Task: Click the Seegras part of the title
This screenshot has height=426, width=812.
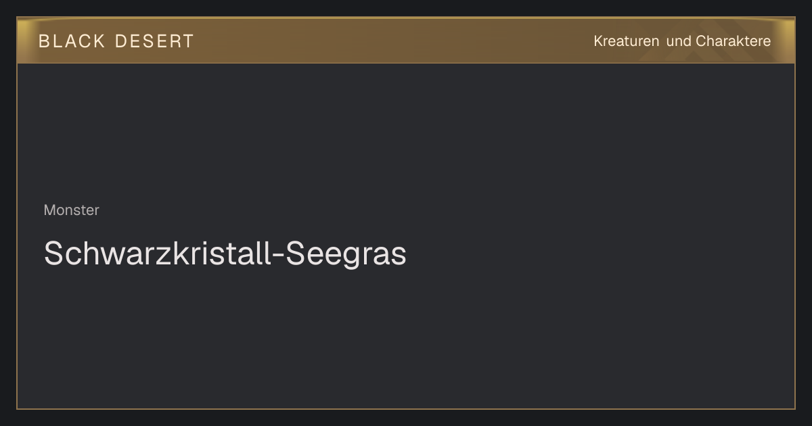Action: (346, 254)
